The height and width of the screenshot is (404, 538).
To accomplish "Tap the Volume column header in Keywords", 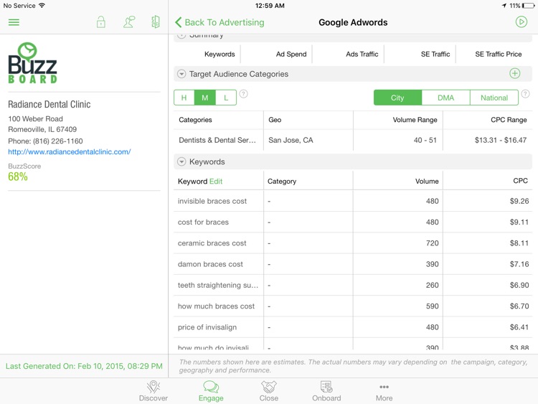I will [427, 182].
